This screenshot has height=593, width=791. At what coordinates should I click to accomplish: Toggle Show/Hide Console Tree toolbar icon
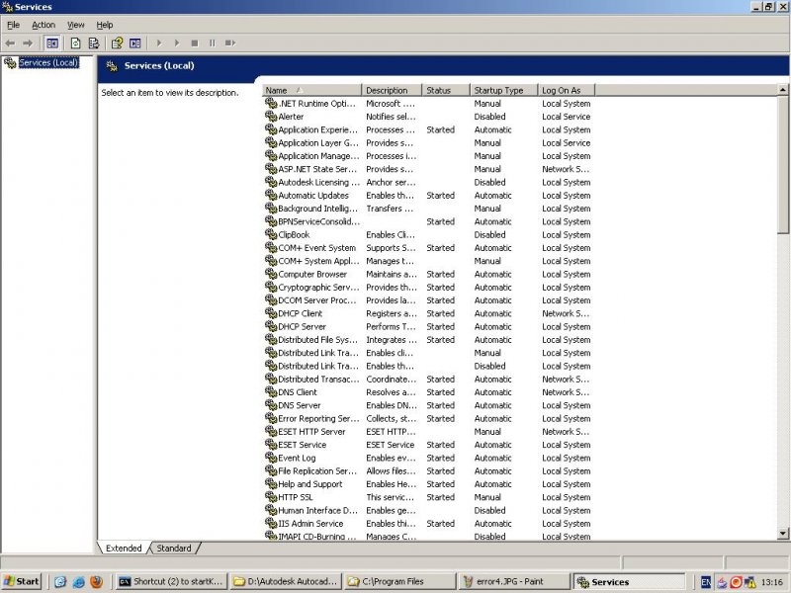(x=52, y=43)
